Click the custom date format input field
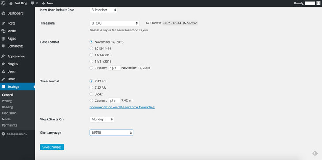This screenshot has width=322, height=160. coord(114,68)
